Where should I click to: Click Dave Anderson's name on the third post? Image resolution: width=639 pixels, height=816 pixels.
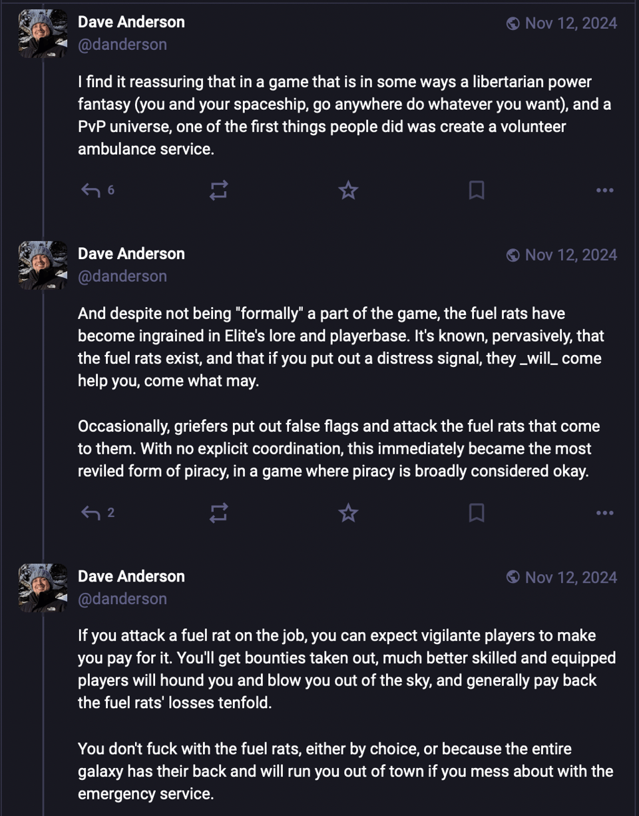point(131,576)
